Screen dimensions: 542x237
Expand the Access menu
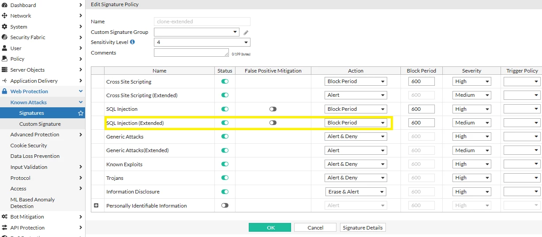pyautogui.click(x=42, y=189)
